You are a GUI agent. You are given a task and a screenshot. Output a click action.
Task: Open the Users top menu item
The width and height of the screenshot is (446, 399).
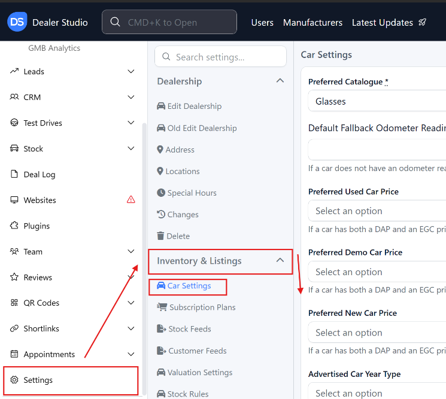(x=262, y=23)
